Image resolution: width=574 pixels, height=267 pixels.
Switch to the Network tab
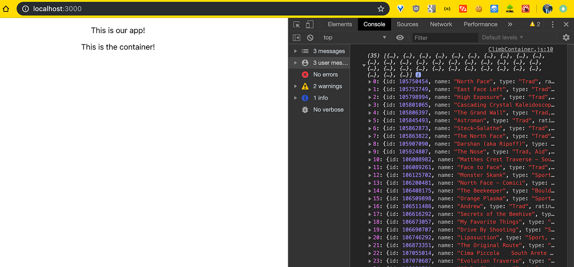441,24
